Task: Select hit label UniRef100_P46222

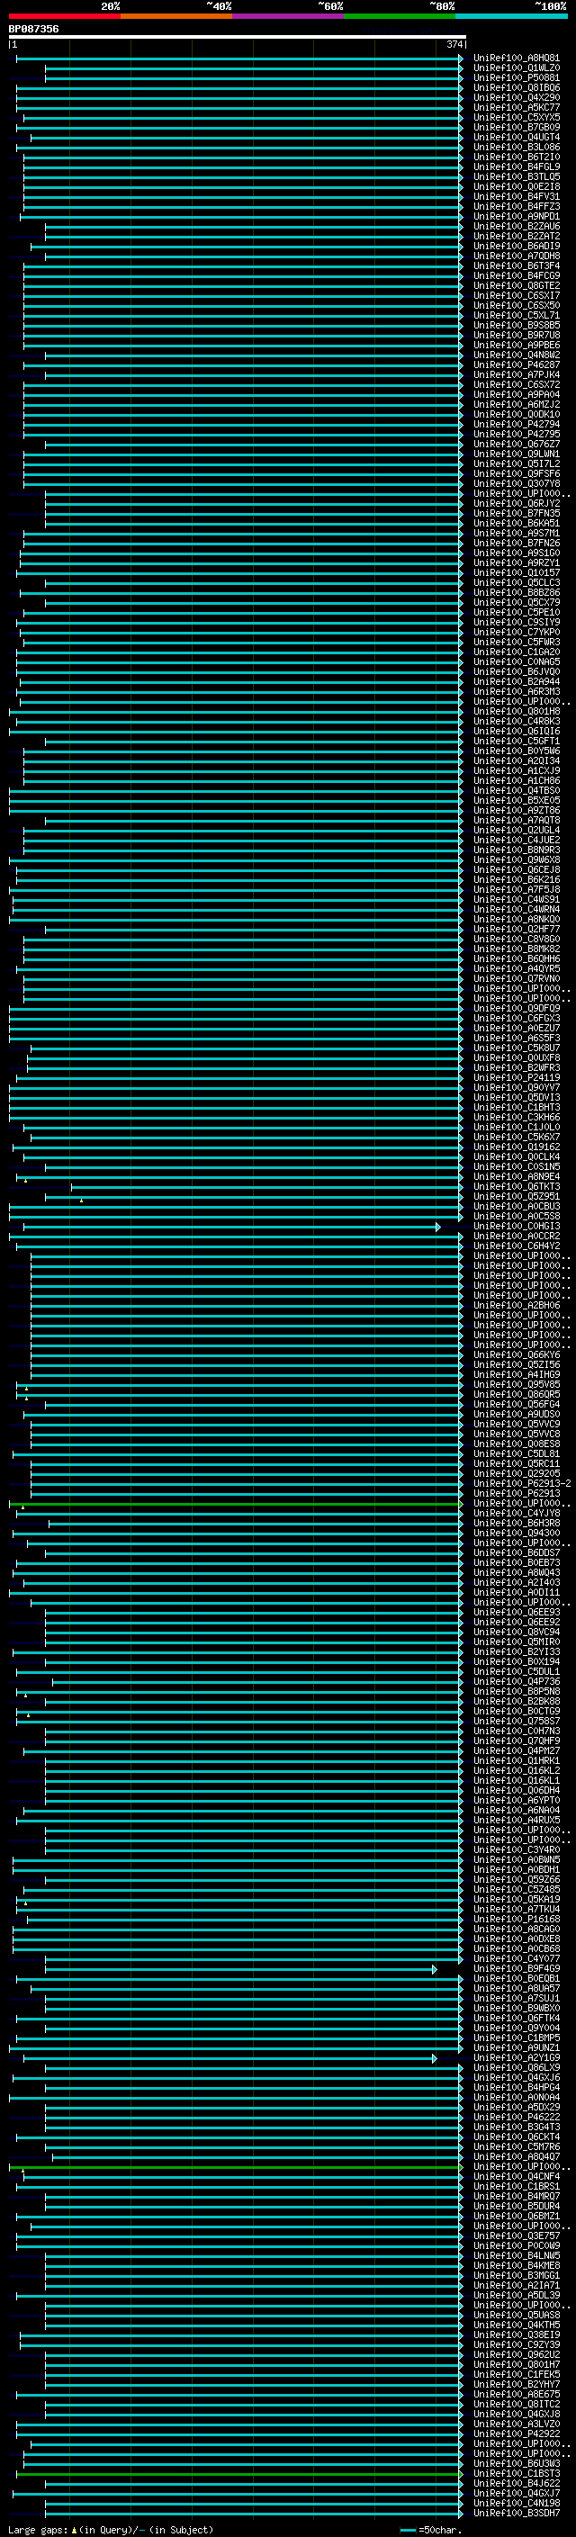Action: point(517,2117)
